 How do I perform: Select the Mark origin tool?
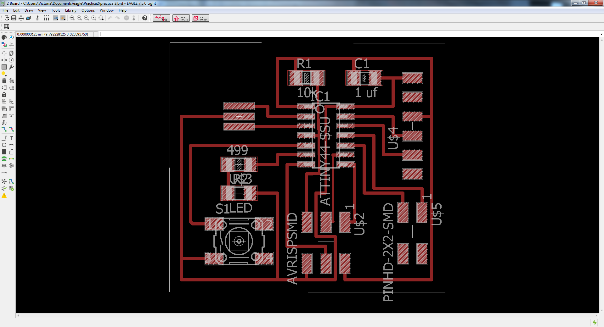11,44
